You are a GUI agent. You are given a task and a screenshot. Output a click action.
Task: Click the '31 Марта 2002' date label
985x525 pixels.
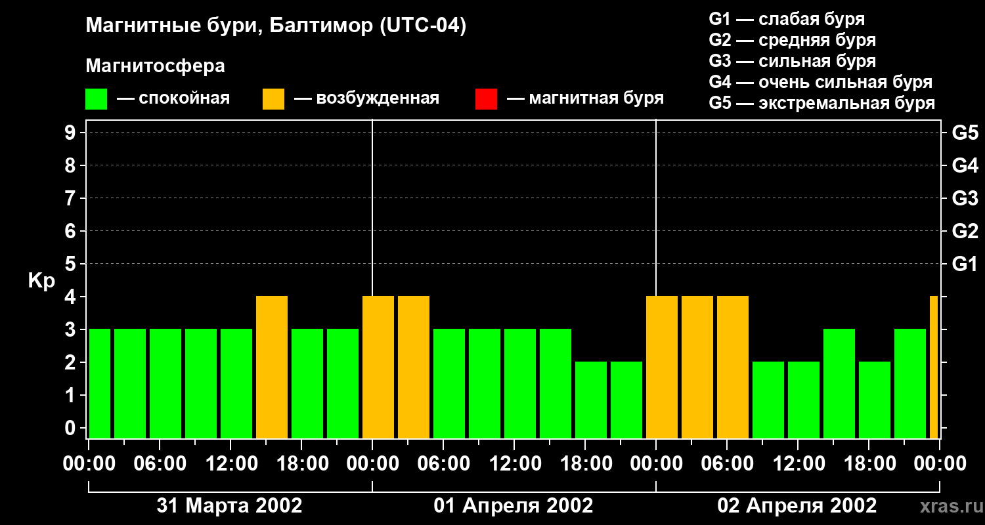(x=230, y=506)
